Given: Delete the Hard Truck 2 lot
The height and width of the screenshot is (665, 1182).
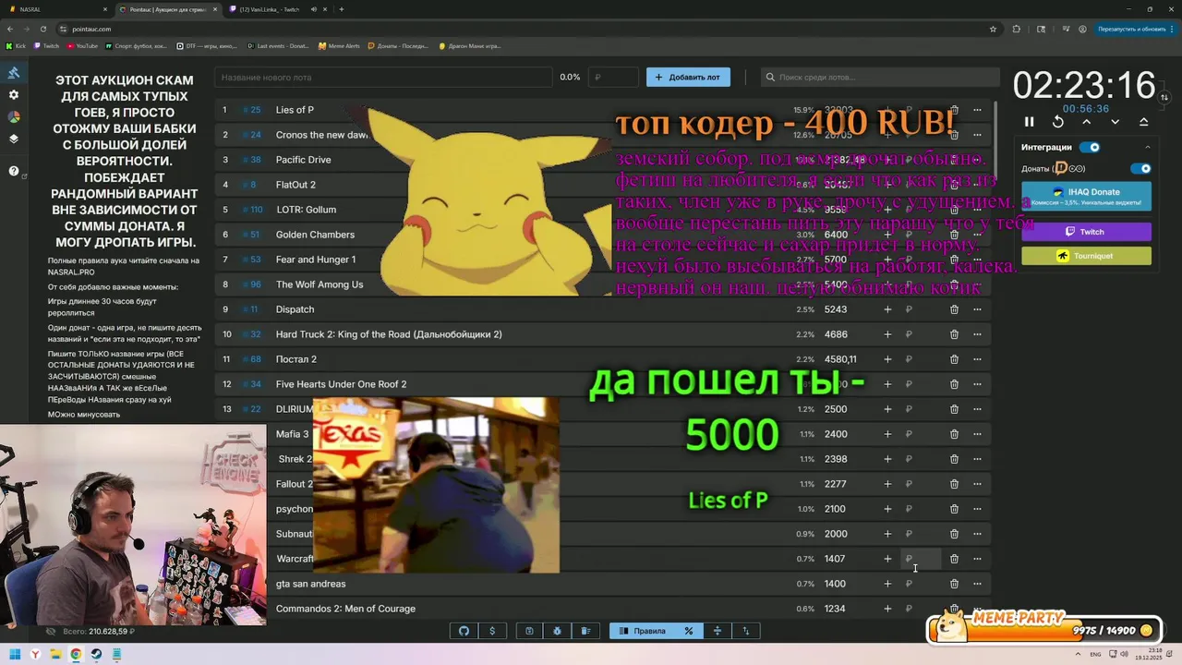Looking at the screenshot, I should tap(954, 334).
